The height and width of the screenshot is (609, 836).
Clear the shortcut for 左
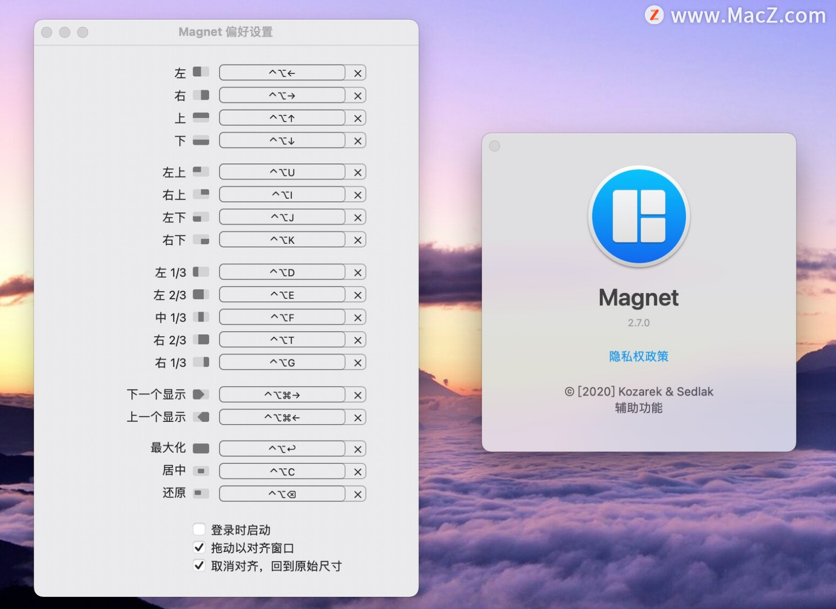(358, 73)
